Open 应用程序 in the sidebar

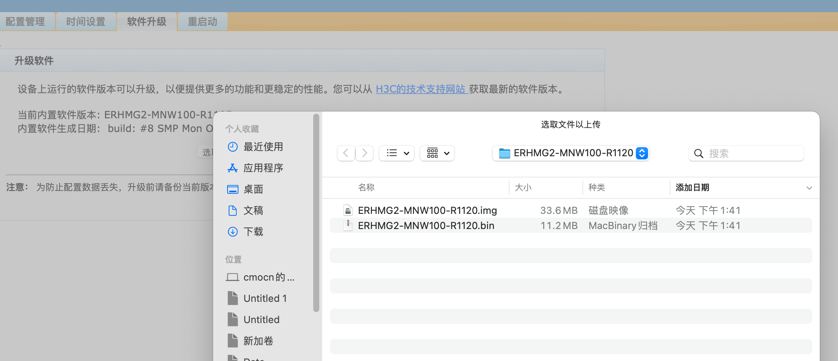(263, 168)
